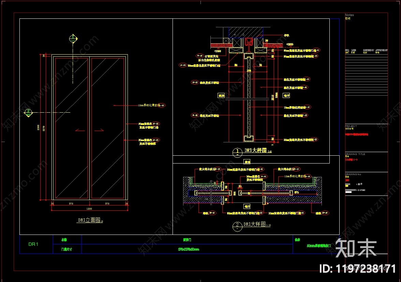This screenshot has height=282, width=401.
Task: Select the blue-outlined hatched beam at the top
Action: [x=246, y=32]
